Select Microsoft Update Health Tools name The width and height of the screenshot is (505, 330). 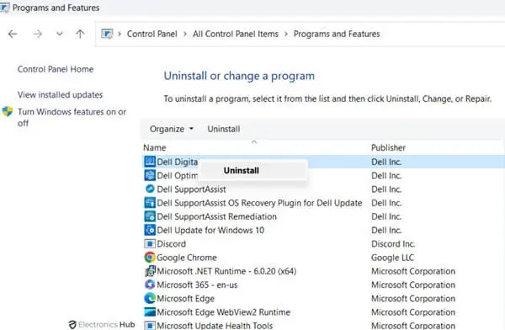(215, 326)
